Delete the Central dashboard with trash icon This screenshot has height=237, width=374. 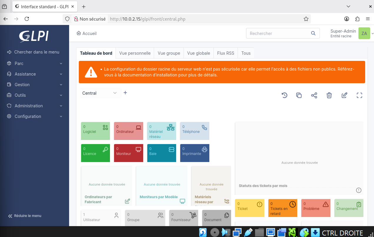(x=329, y=95)
